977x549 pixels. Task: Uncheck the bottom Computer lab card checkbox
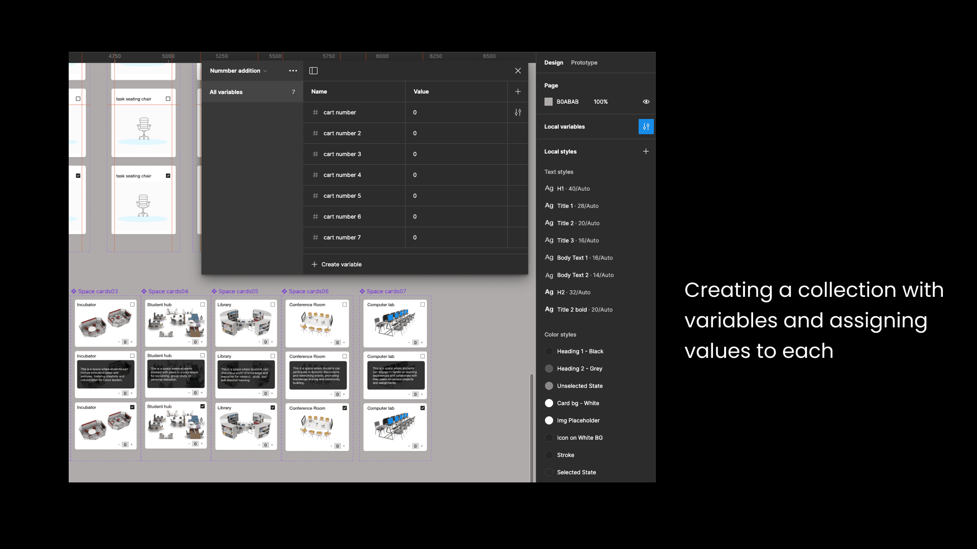coord(422,408)
